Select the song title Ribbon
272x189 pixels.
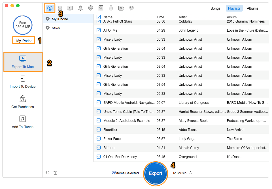pos(109,148)
